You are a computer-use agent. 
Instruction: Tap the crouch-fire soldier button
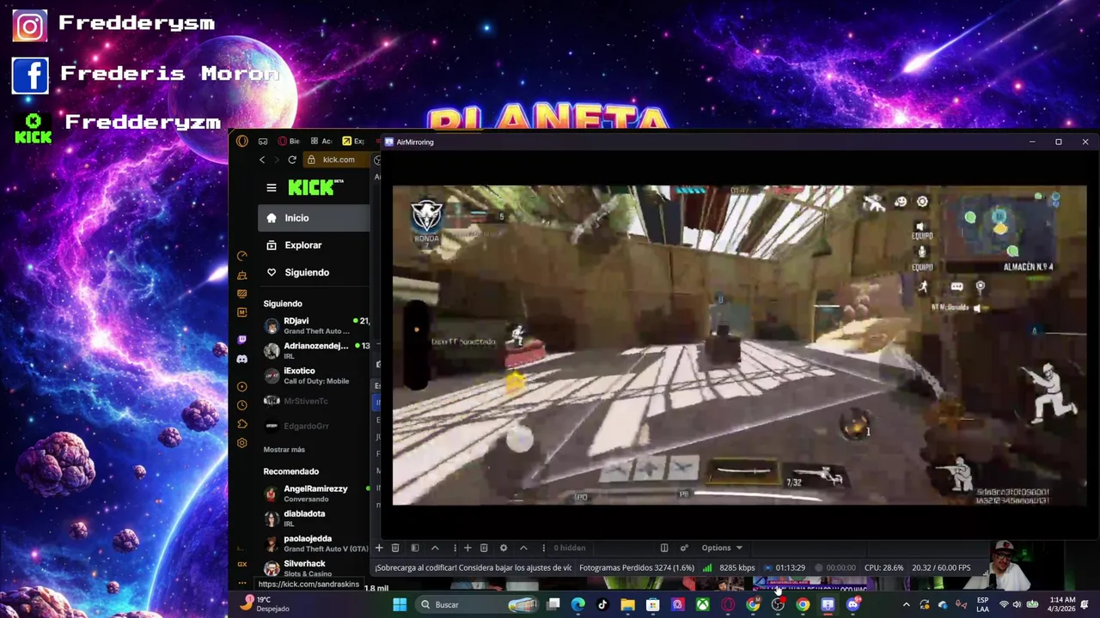[1052, 392]
